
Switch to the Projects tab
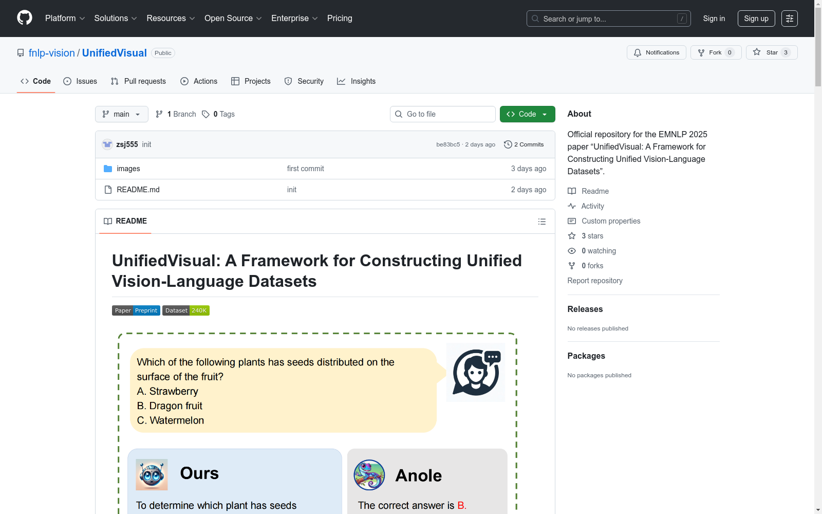(x=251, y=81)
